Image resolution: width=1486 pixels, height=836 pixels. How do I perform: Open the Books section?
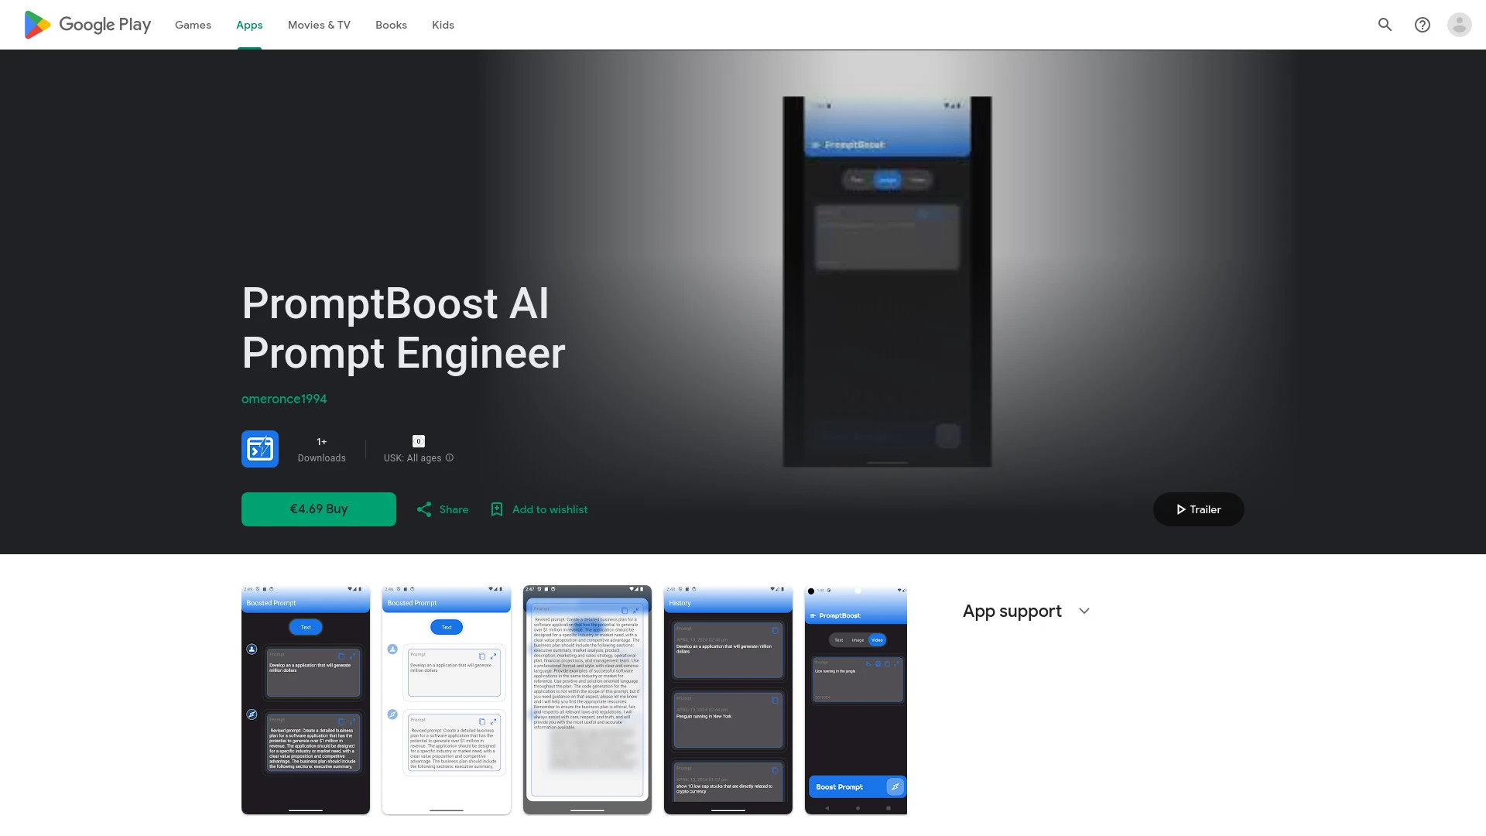(x=390, y=25)
